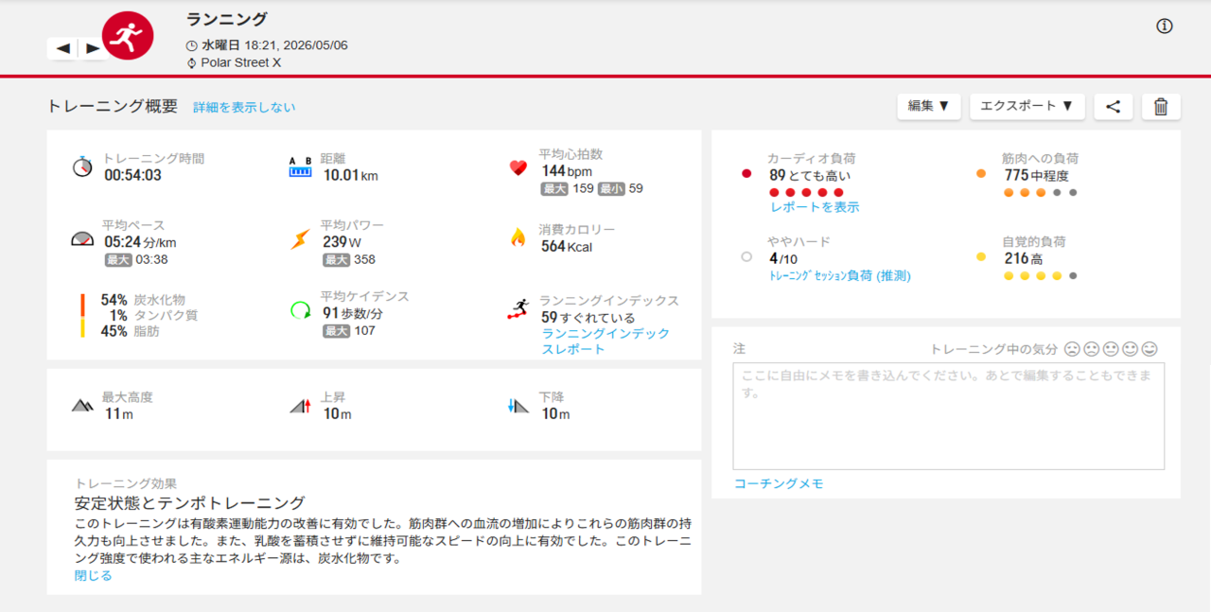Select the neutral middle mood face
The height and width of the screenshot is (612, 1211).
click(1111, 349)
